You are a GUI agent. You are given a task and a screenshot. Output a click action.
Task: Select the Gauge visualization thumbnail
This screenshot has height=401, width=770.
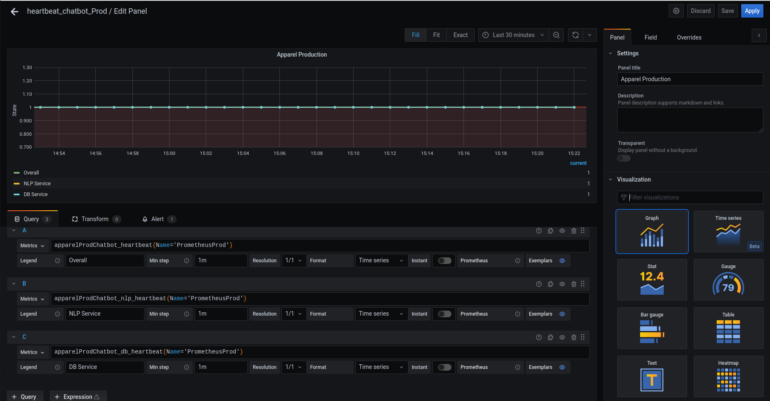point(728,280)
